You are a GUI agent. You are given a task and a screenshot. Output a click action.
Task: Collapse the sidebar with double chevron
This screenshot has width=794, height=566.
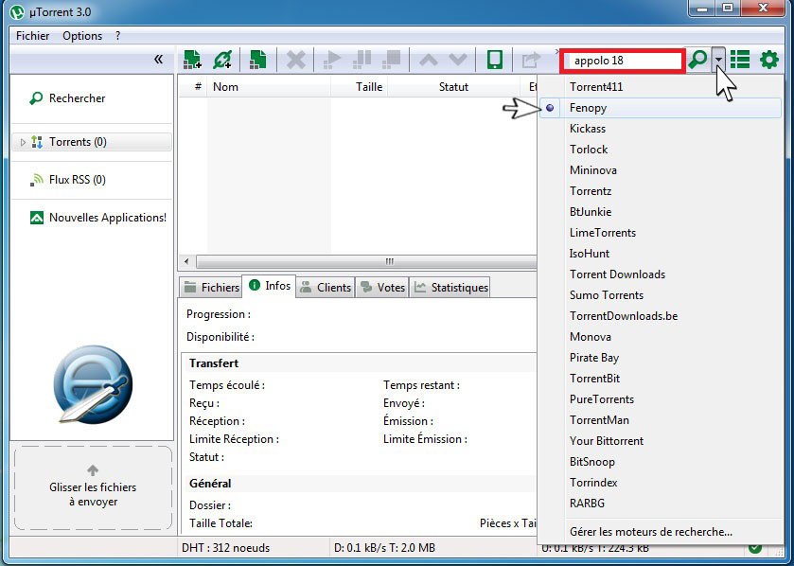[x=158, y=60]
